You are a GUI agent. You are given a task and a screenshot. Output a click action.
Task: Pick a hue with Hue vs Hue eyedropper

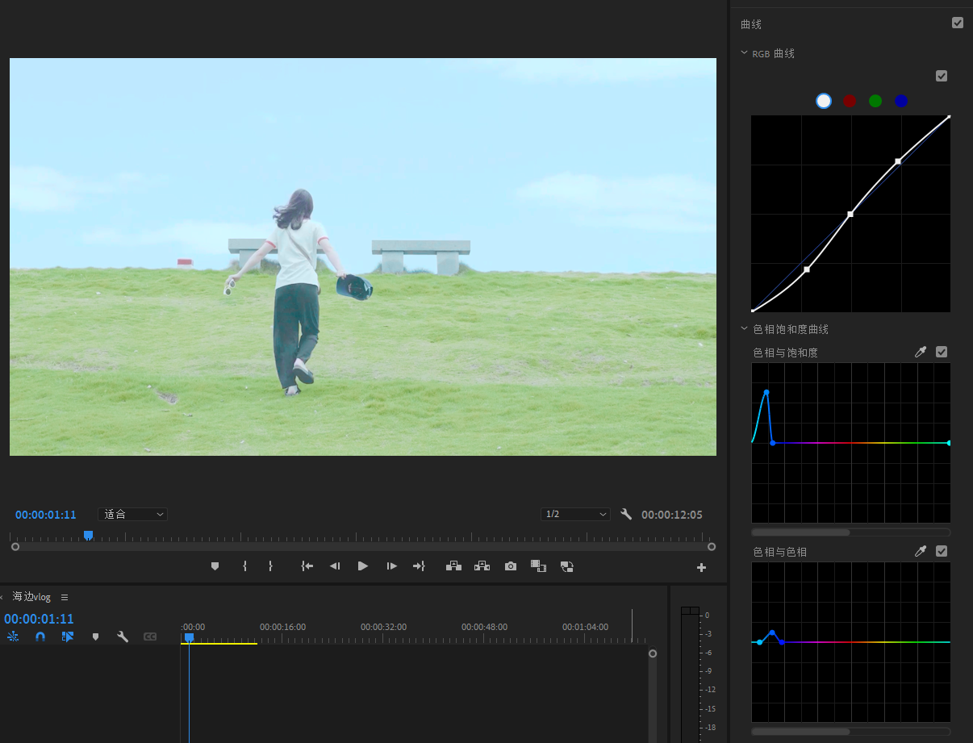pyautogui.click(x=921, y=551)
